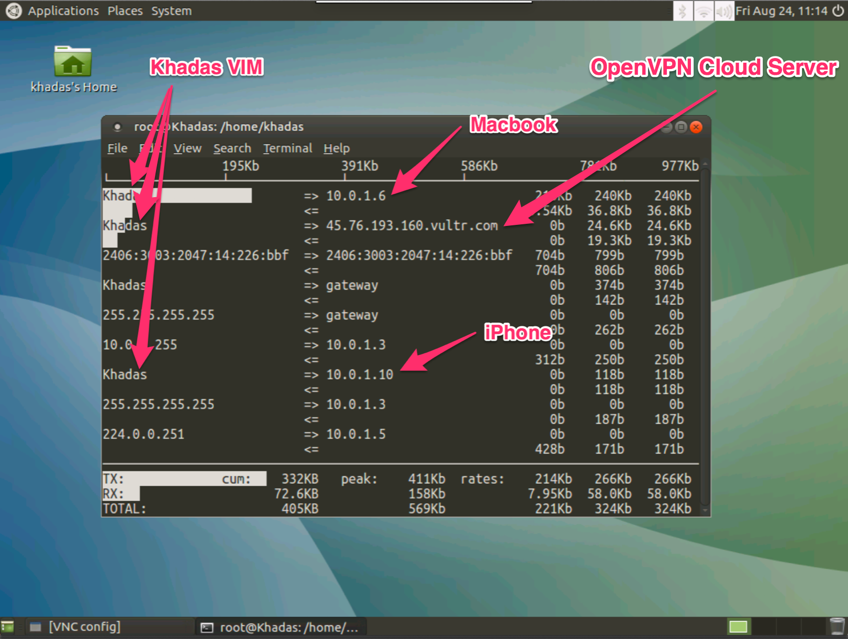848x639 pixels.
Task: Open the terminal View menu
Action: pos(187,149)
